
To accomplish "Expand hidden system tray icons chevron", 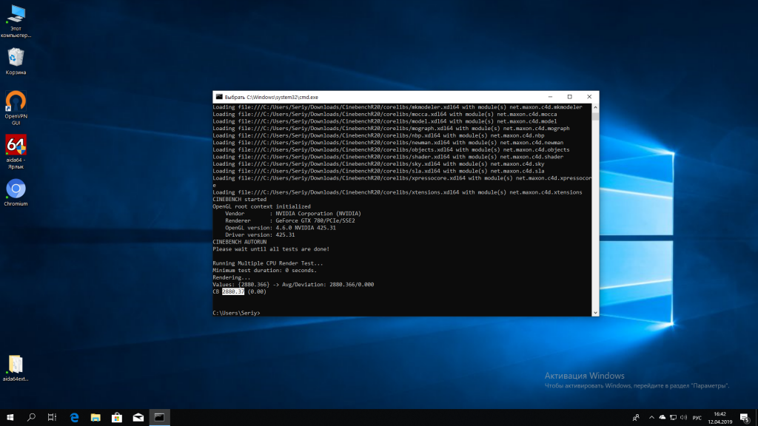I will pyautogui.click(x=651, y=418).
